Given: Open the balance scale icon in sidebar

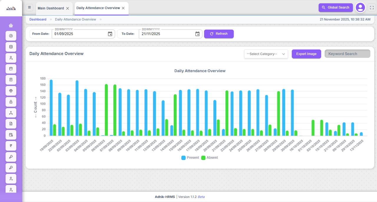Looking at the screenshot, I should click(x=11, y=91).
